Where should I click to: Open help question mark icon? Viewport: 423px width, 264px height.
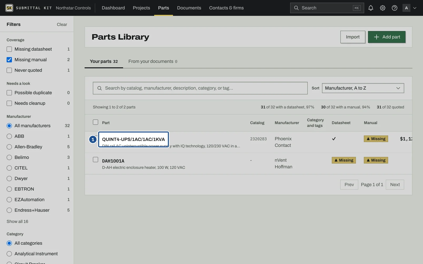394,8
